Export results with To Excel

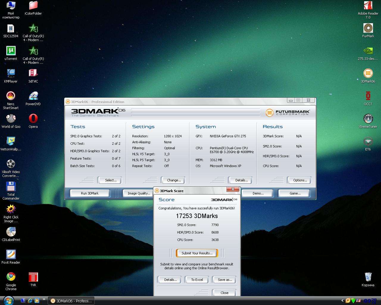pyautogui.click(x=197, y=280)
